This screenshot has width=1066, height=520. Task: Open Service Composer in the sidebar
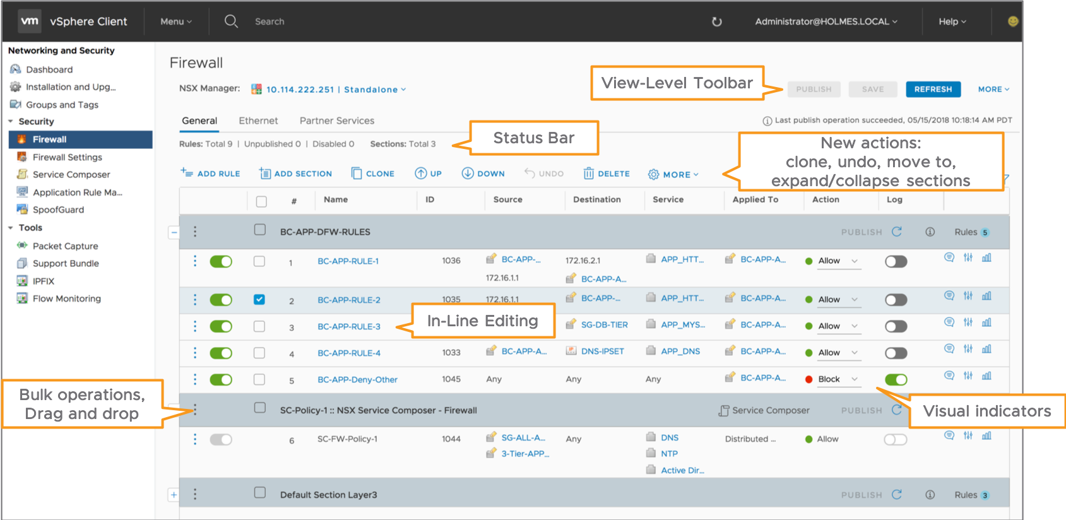[71, 174]
